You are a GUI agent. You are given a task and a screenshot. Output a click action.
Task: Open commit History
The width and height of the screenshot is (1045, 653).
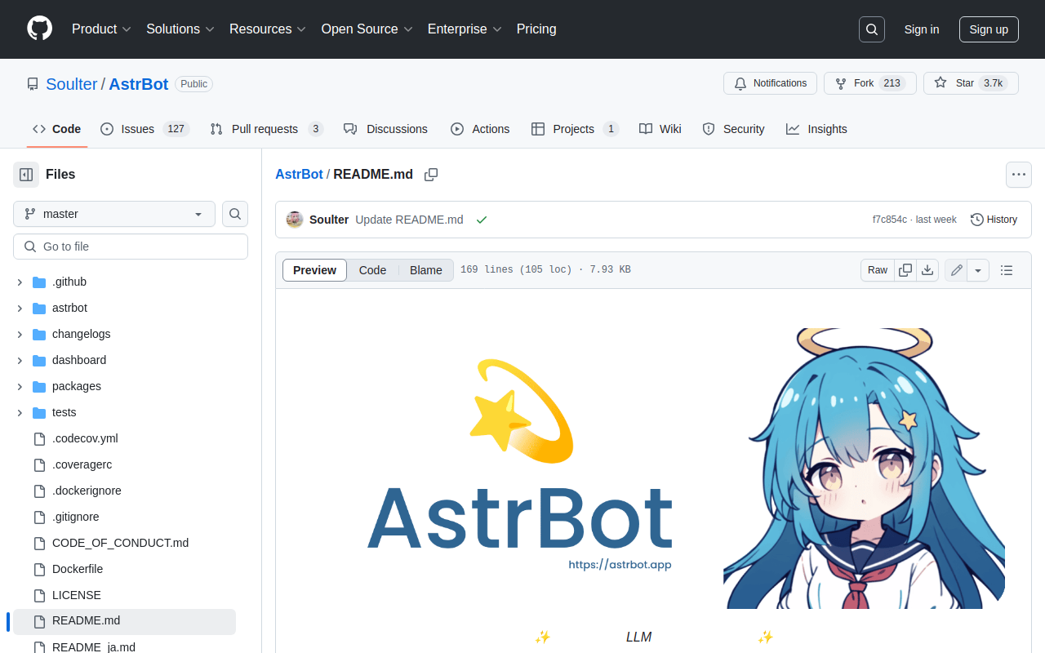pos(994,220)
